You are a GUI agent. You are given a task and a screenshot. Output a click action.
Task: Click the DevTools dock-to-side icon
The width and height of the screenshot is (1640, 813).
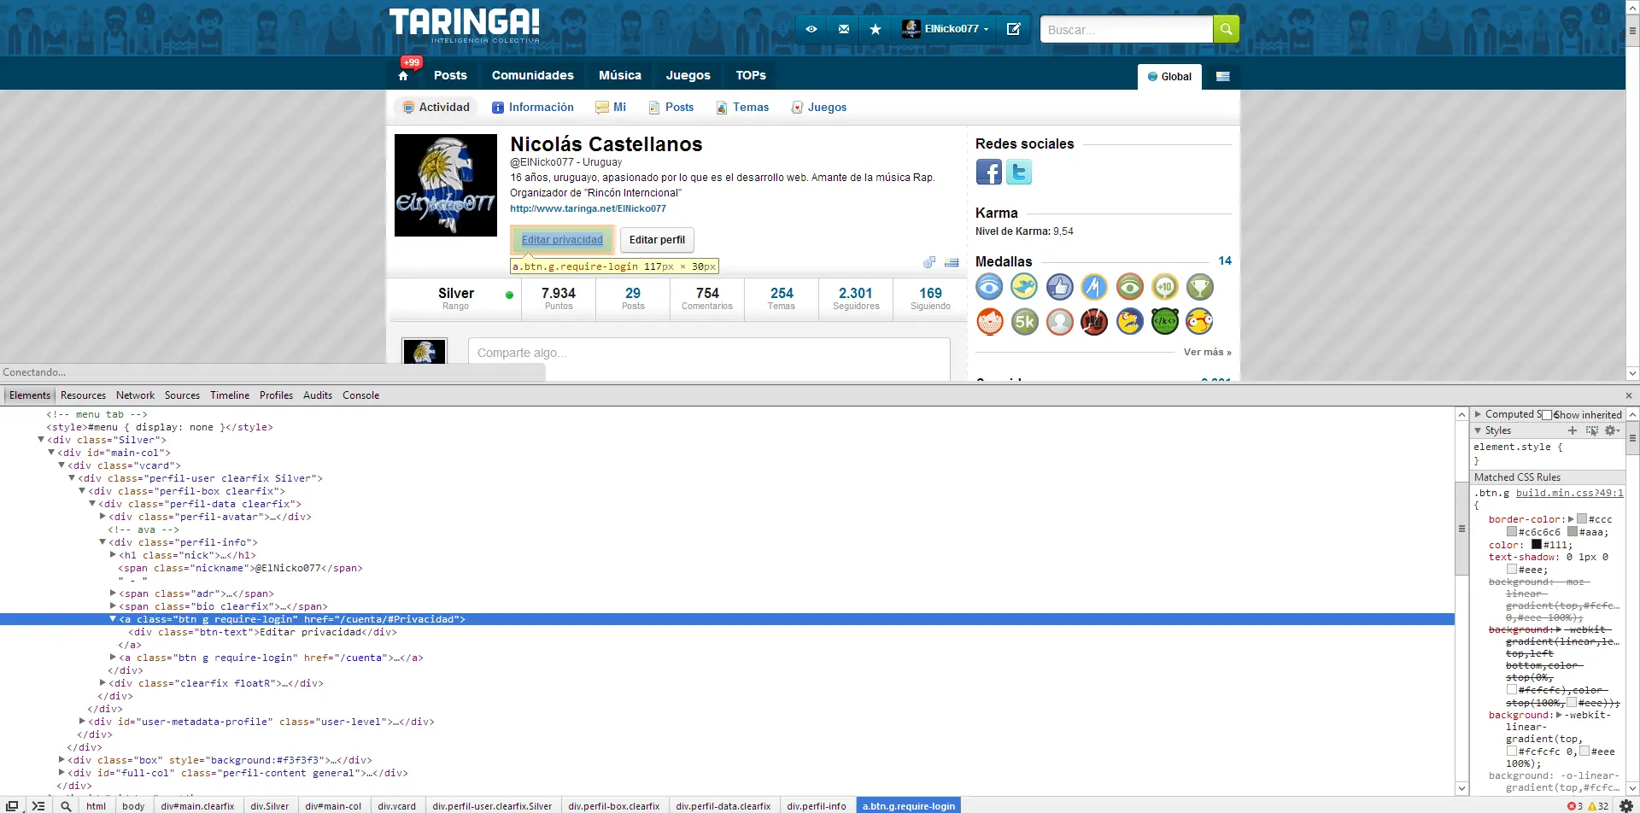point(12,805)
